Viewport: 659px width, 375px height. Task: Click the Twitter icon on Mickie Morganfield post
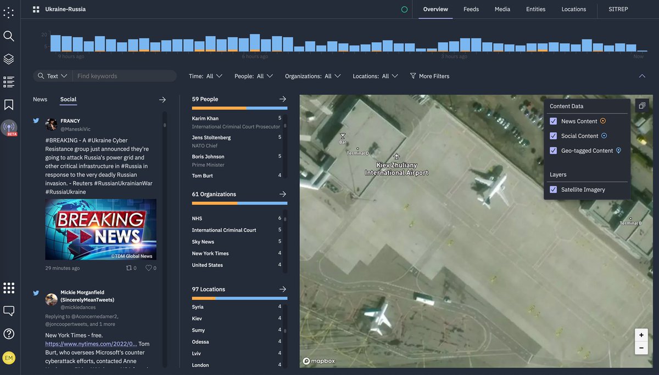coord(36,293)
